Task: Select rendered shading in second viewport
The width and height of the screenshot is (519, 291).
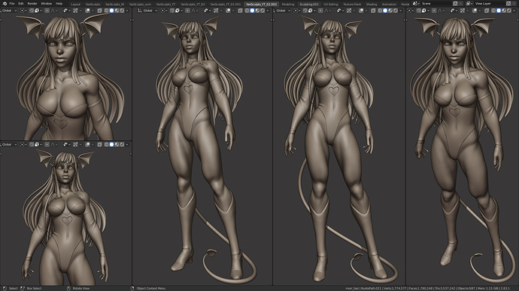Action: point(263,10)
